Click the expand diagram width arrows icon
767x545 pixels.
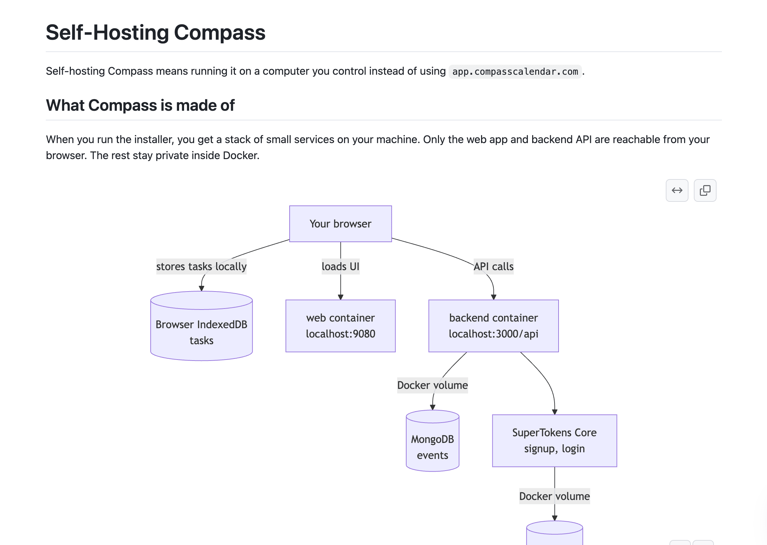[676, 190]
